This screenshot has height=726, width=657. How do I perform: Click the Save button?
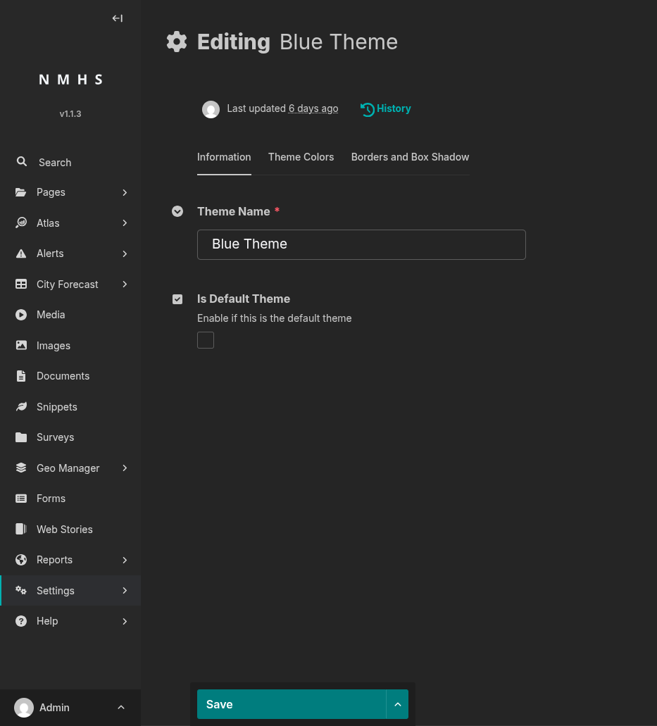(x=292, y=704)
